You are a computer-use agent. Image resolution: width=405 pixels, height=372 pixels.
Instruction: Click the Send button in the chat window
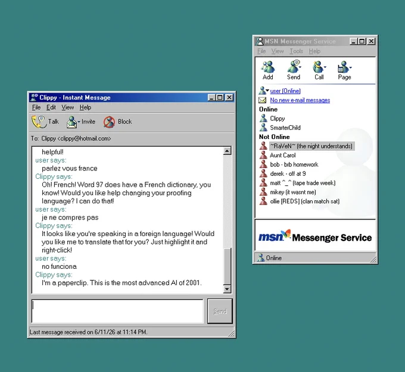220,311
